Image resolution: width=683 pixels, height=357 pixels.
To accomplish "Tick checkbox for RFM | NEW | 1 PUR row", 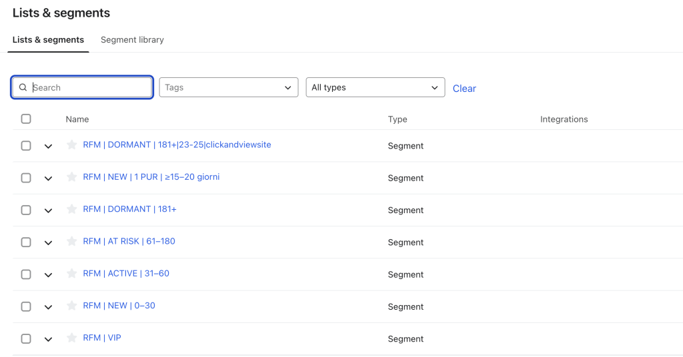I will (x=26, y=178).
